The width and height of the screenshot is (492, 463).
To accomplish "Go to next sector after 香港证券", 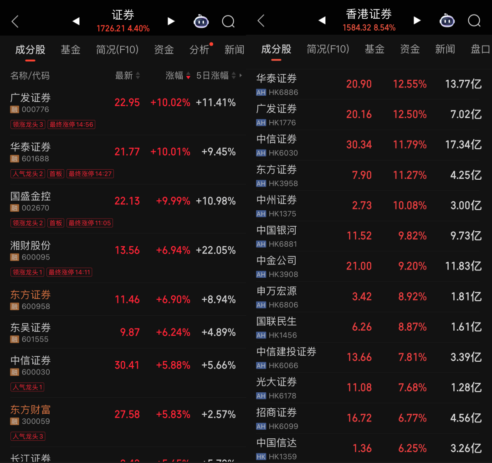I will (x=417, y=21).
